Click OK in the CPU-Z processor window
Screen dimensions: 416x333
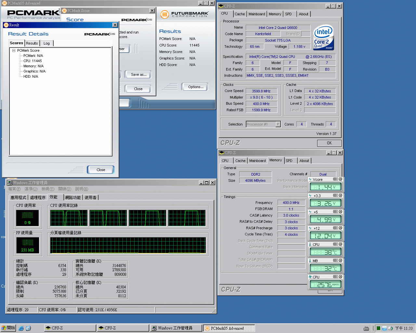coord(329,143)
